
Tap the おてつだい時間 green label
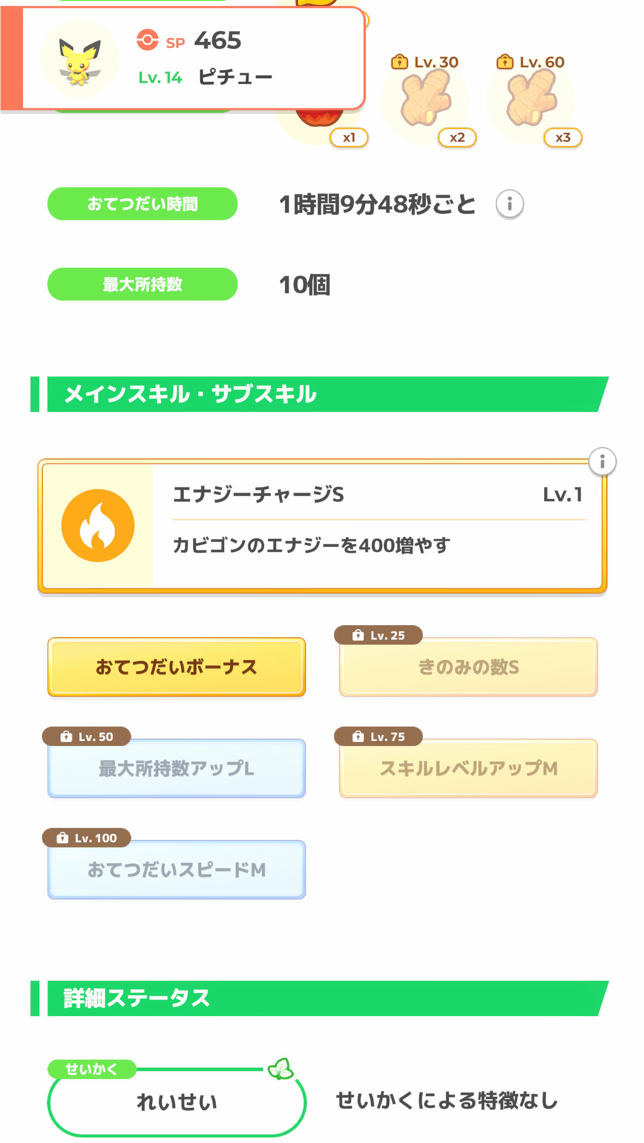tap(142, 204)
